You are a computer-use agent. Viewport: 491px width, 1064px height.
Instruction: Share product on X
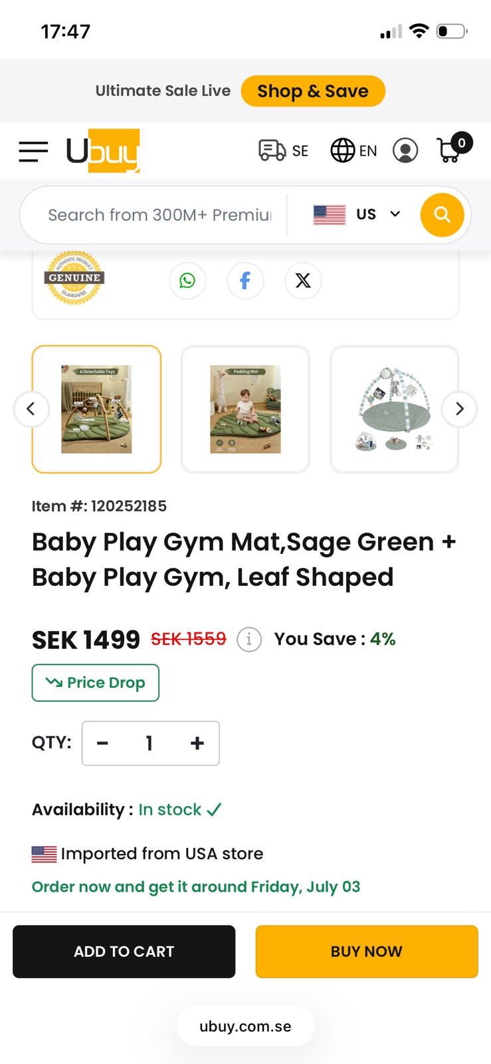coord(303,281)
